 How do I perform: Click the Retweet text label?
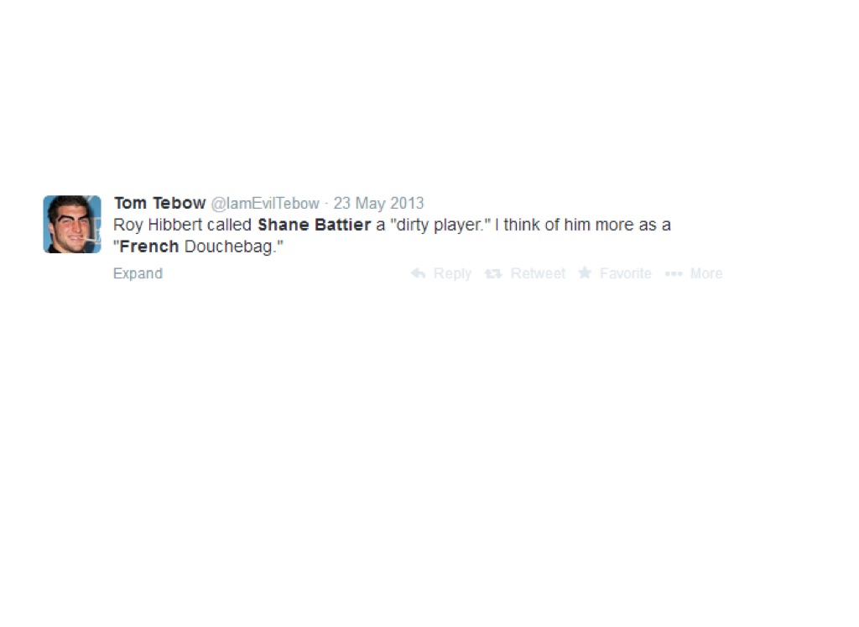[538, 273]
